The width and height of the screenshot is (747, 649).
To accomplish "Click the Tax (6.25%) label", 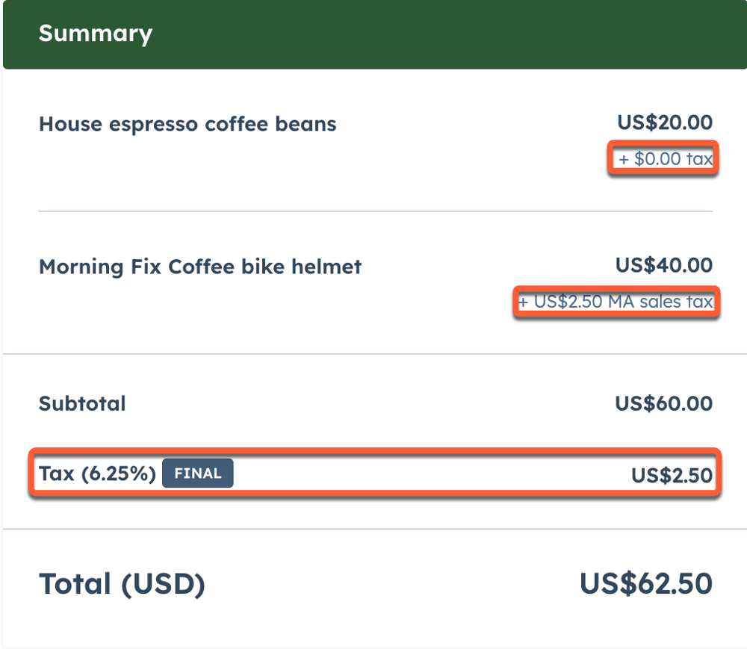I will [97, 473].
